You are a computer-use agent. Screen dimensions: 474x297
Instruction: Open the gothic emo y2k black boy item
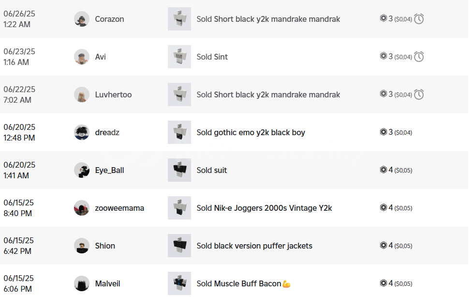click(x=251, y=132)
